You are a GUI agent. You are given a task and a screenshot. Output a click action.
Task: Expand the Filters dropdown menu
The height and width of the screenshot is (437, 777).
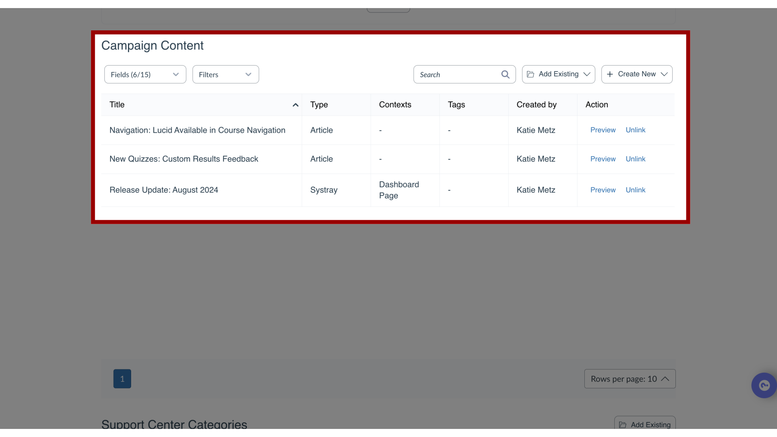(x=225, y=74)
